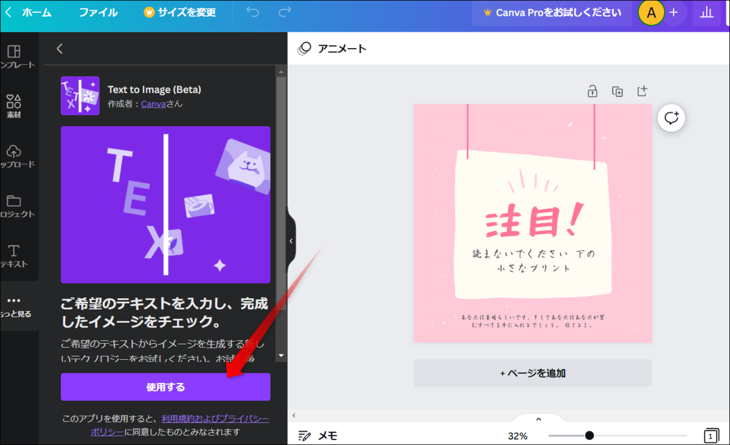This screenshot has height=445, width=730.
Task: Click the redo arrow icon
Action: point(284,12)
